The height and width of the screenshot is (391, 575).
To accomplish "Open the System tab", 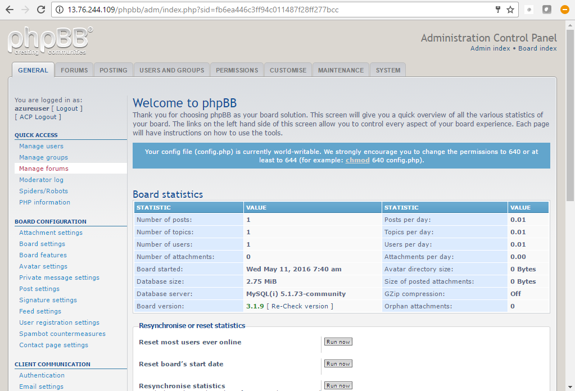I will click(x=388, y=70).
